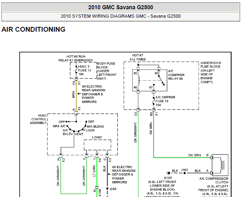Screen dimensions: 242x197
Task: Click the vertical 'DK GRN' label below B2
Action: [x=151, y=128]
